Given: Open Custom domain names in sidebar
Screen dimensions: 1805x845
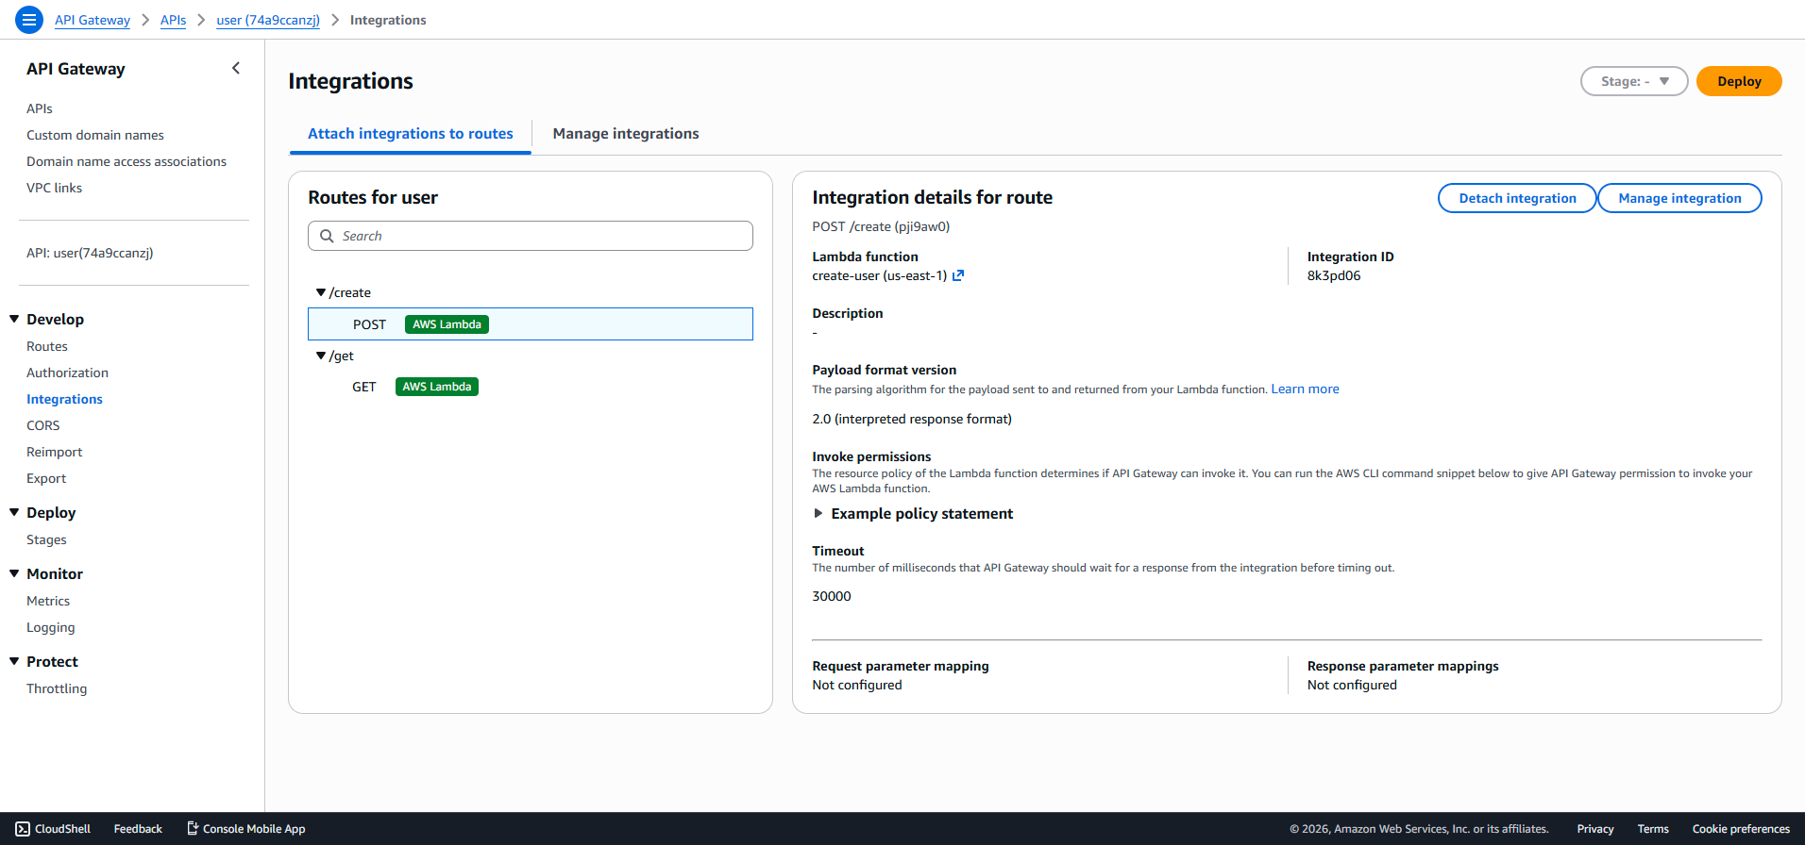Looking at the screenshot, I should pyautogui.click(x=95, y=135).
